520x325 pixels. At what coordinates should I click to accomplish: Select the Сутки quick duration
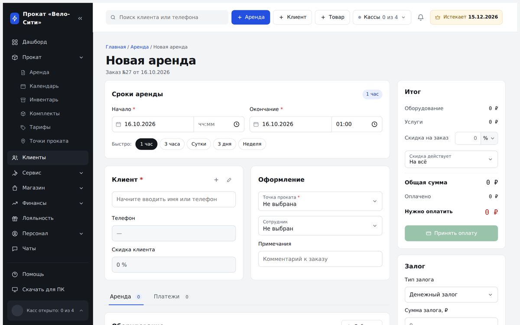pos(199,144)
